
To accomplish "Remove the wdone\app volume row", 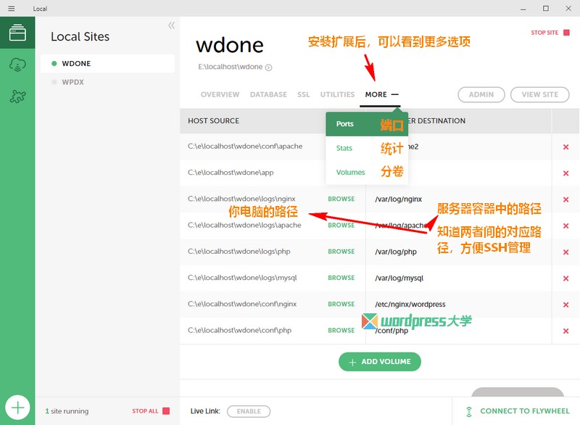I will pyautogui.click(x=565, y=173).
